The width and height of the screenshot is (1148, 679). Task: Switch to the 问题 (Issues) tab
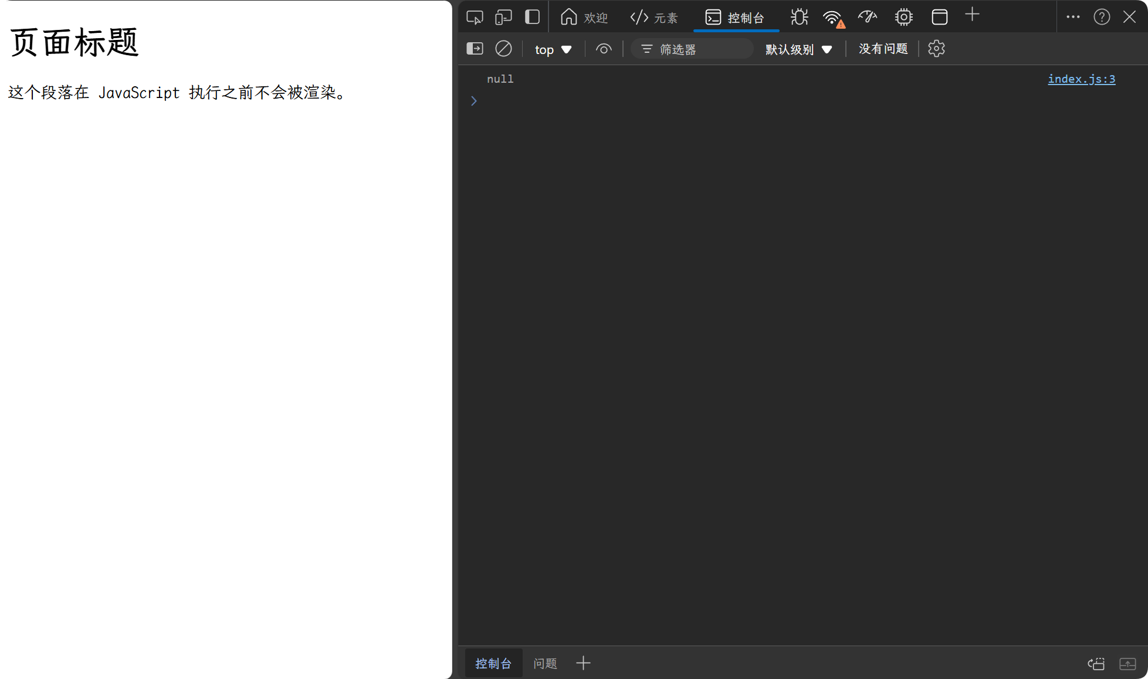(x=547, y=662)
